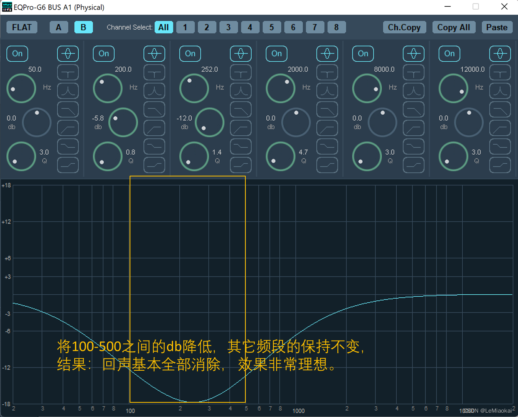The width and height of the screenshot is (518, 417).
Task: Click the 12000.0 frequency value
Action: pyautogui.click(x=472, y=69)
